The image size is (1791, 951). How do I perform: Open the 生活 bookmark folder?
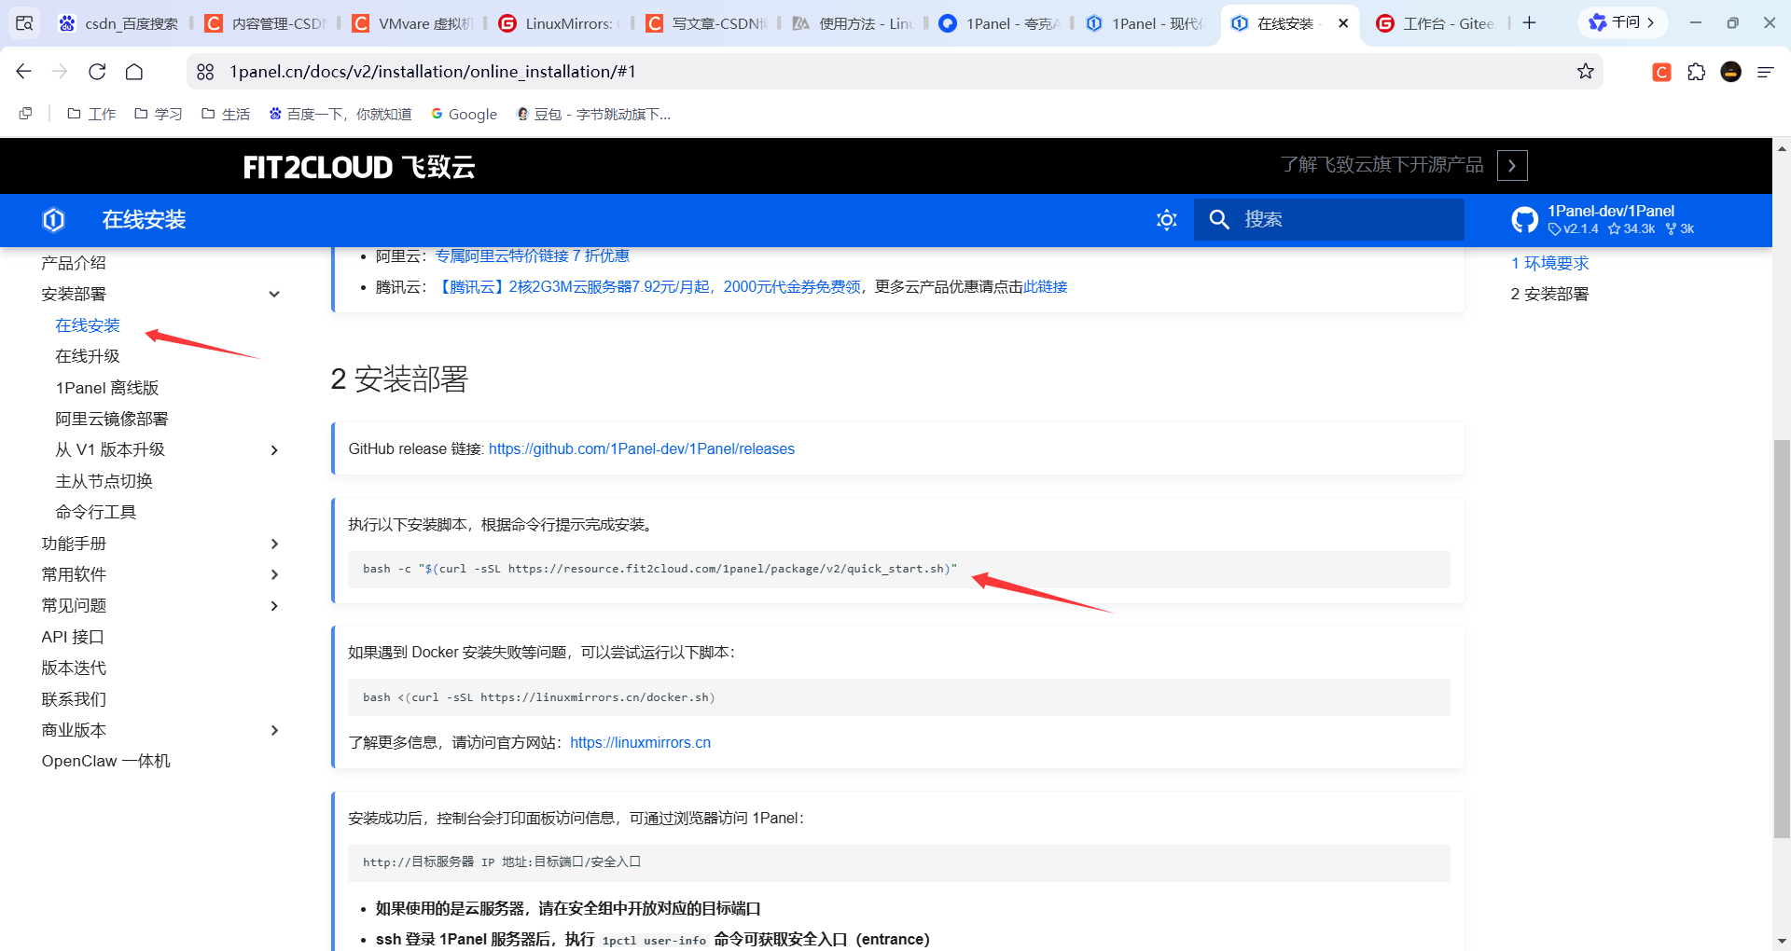pyautogui.click(x=226, y=114)
